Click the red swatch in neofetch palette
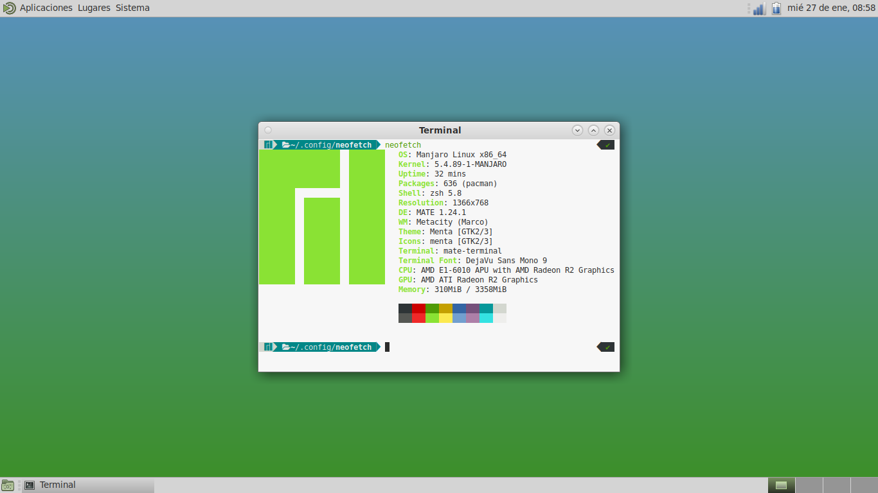Screen dimensions: 878x493 (x=418, y=308)
